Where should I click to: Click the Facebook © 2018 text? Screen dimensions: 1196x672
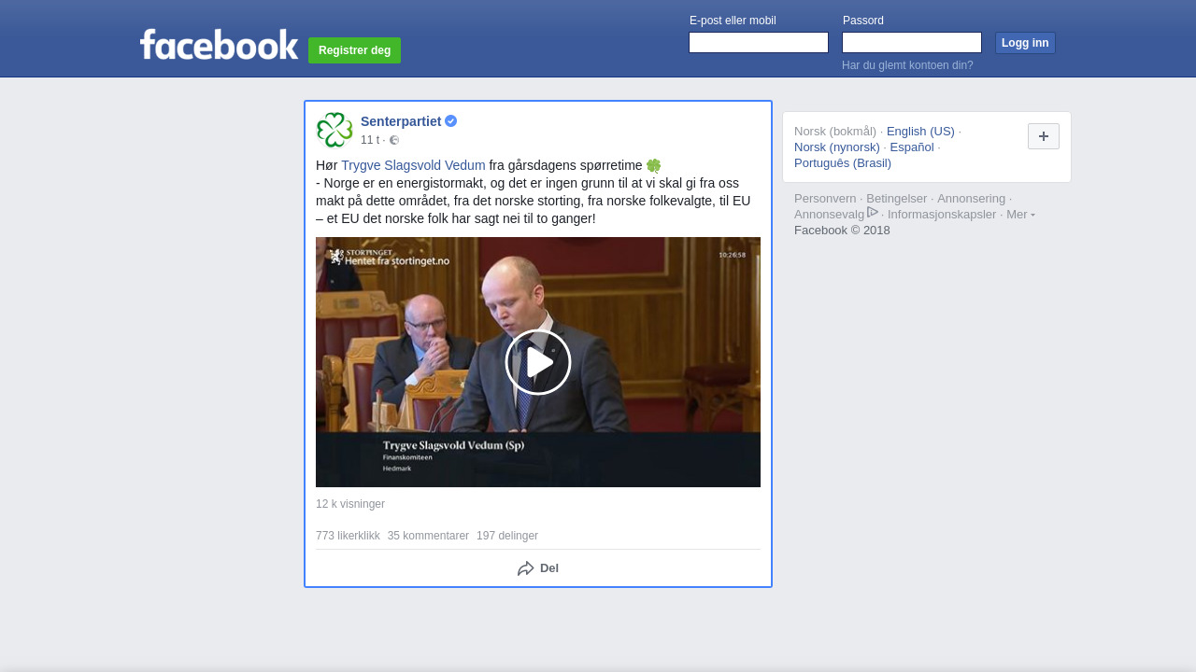(x=842, y=230)
